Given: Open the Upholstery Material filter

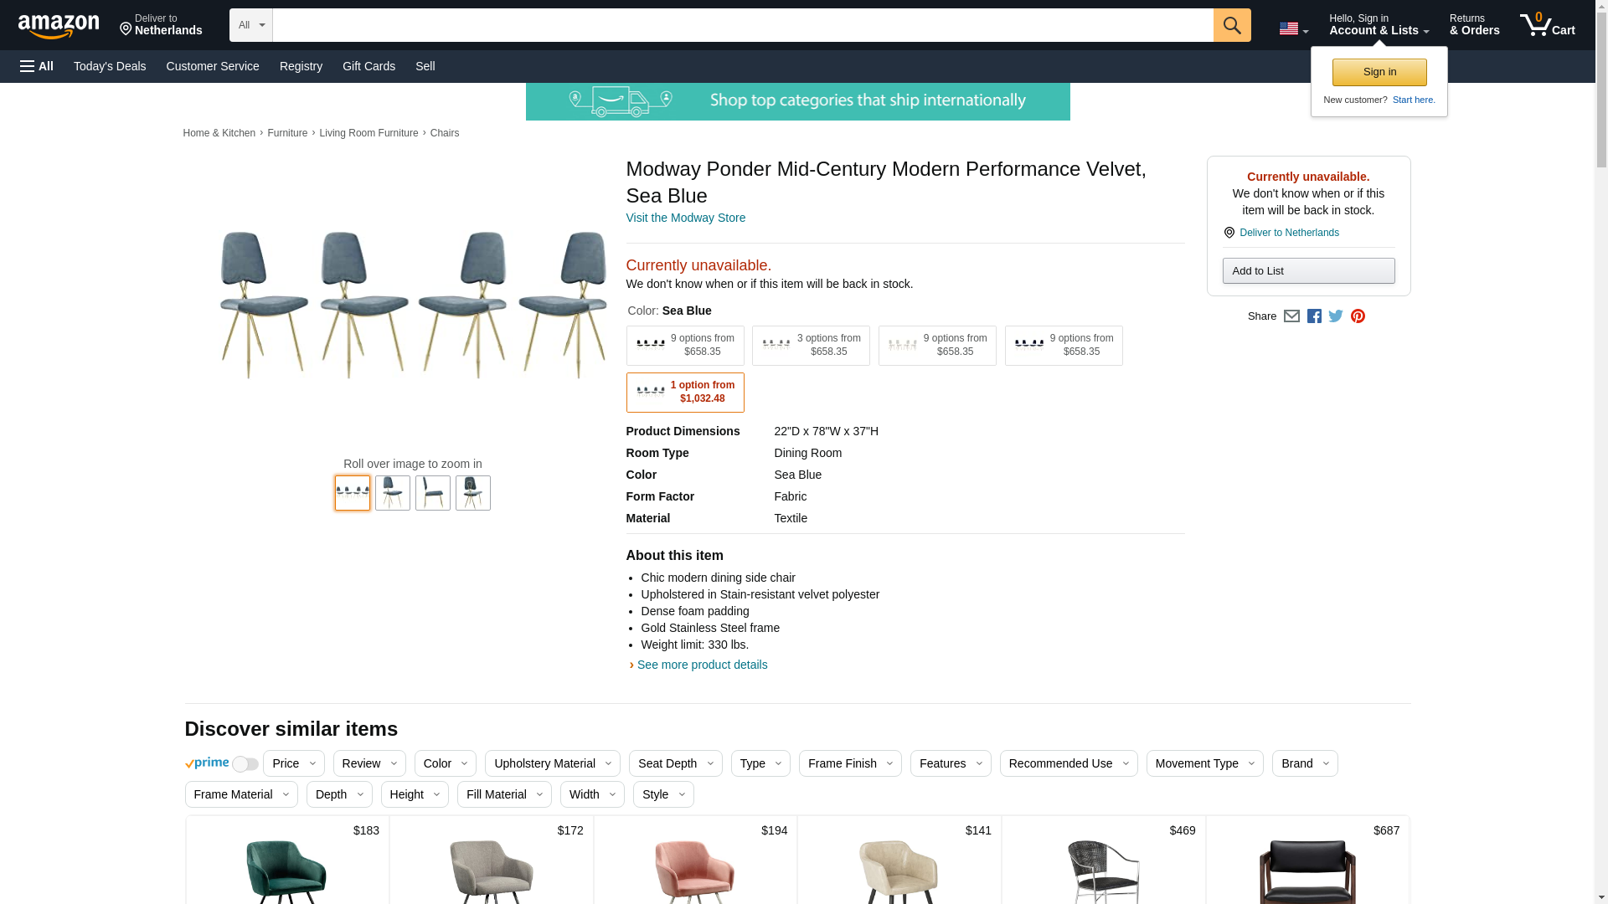Looking at the screenshot, I should pos(552,763).
